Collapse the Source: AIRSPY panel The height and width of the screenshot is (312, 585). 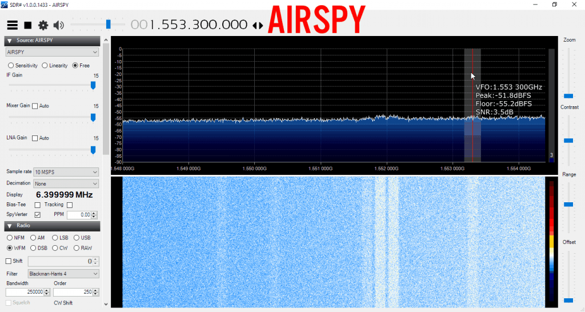pos(10,41)
